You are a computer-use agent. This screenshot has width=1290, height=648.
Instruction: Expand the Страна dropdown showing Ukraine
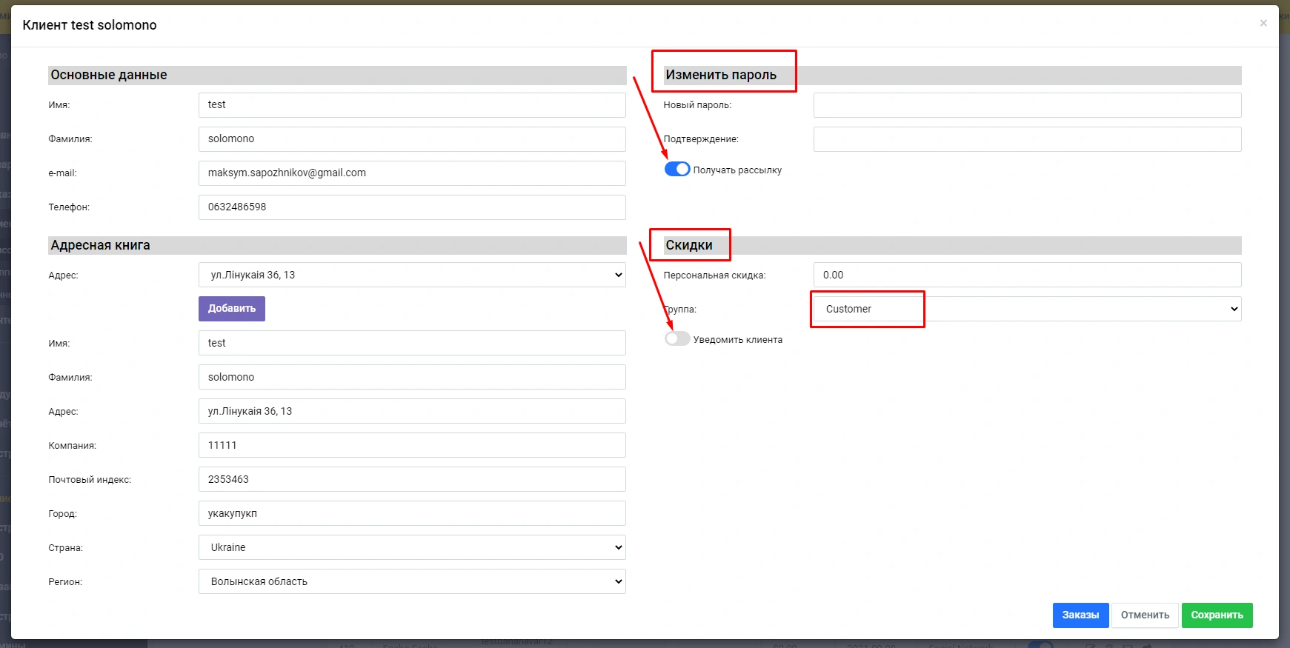412,547
